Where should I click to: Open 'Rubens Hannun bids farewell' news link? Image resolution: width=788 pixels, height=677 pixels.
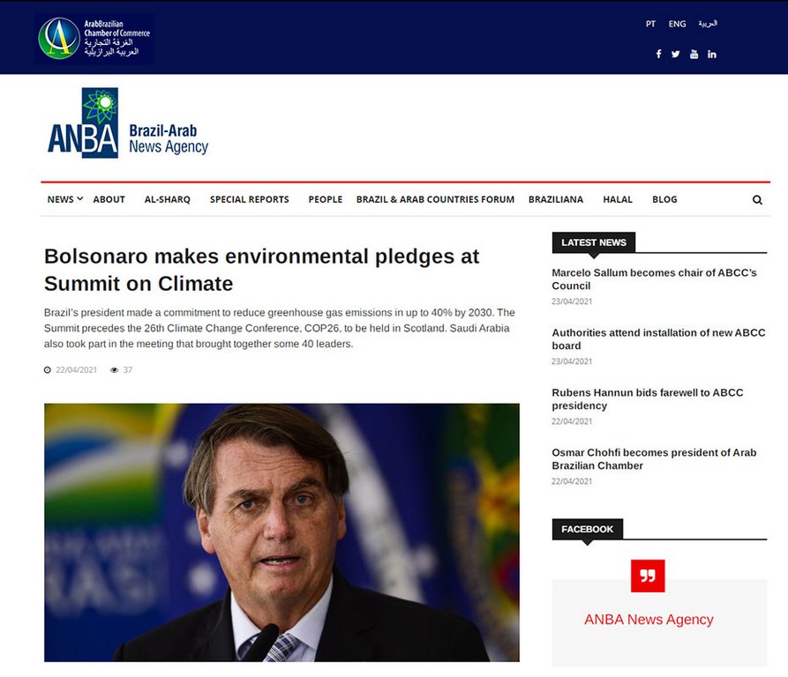click(647, 398)
